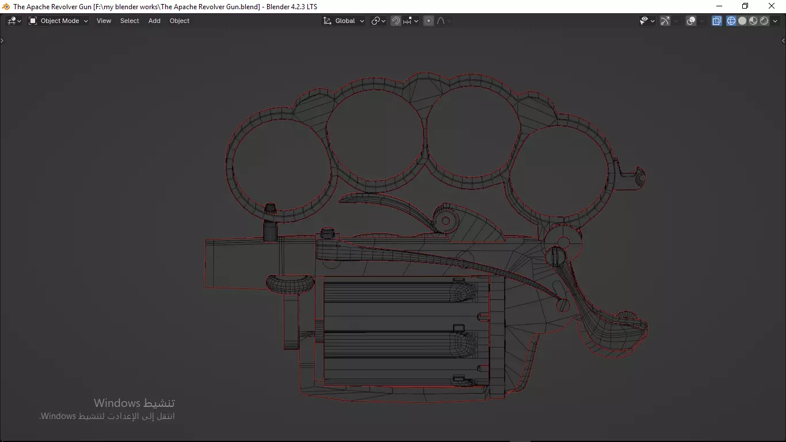Screen dimensions: 786x442
Task: Click the Blender logo in title bar
Action: click(6, 6)
